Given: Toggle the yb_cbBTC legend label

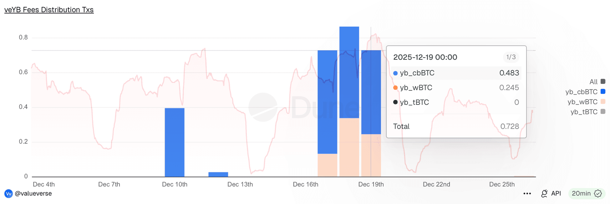Looking at the screenshot, I should (x=581, y=92).
